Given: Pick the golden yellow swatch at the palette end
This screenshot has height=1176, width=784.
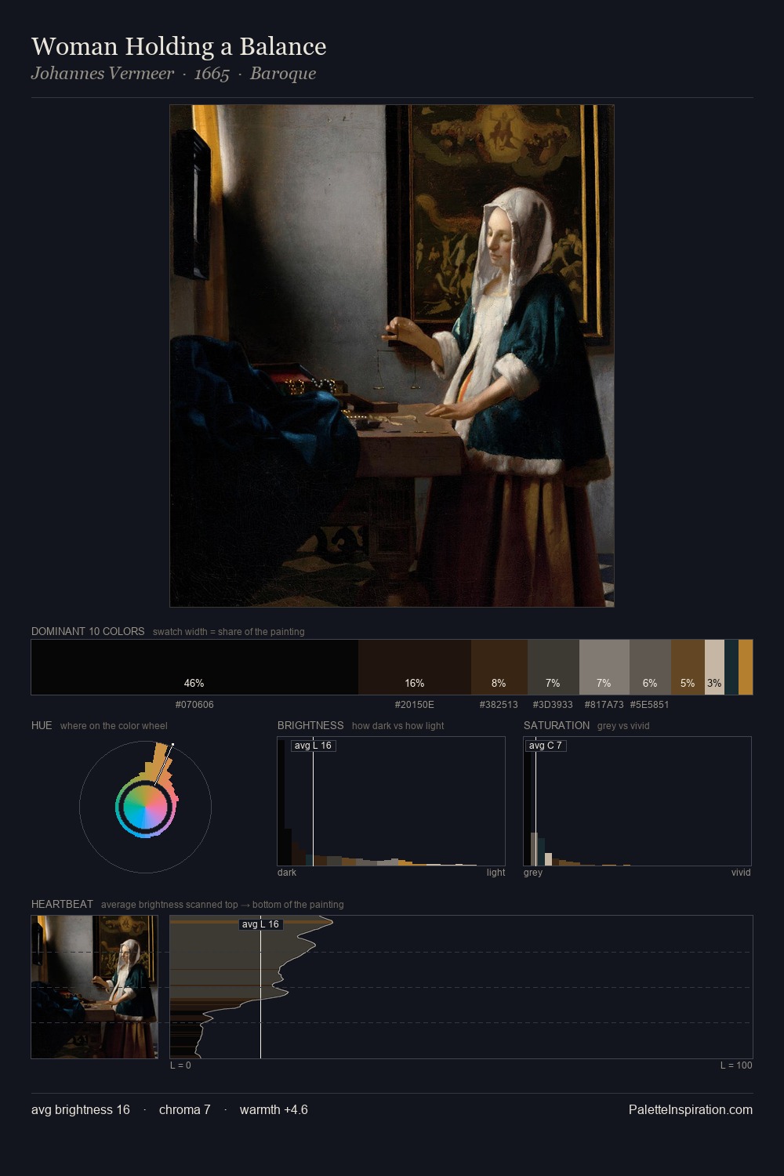Looking at the screenshot, I should tap(746, 667).
